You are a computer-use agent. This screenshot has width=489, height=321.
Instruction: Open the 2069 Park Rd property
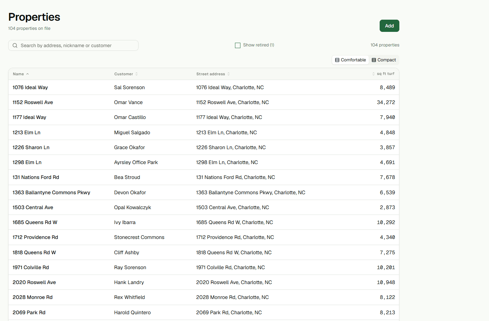[204, 313]
